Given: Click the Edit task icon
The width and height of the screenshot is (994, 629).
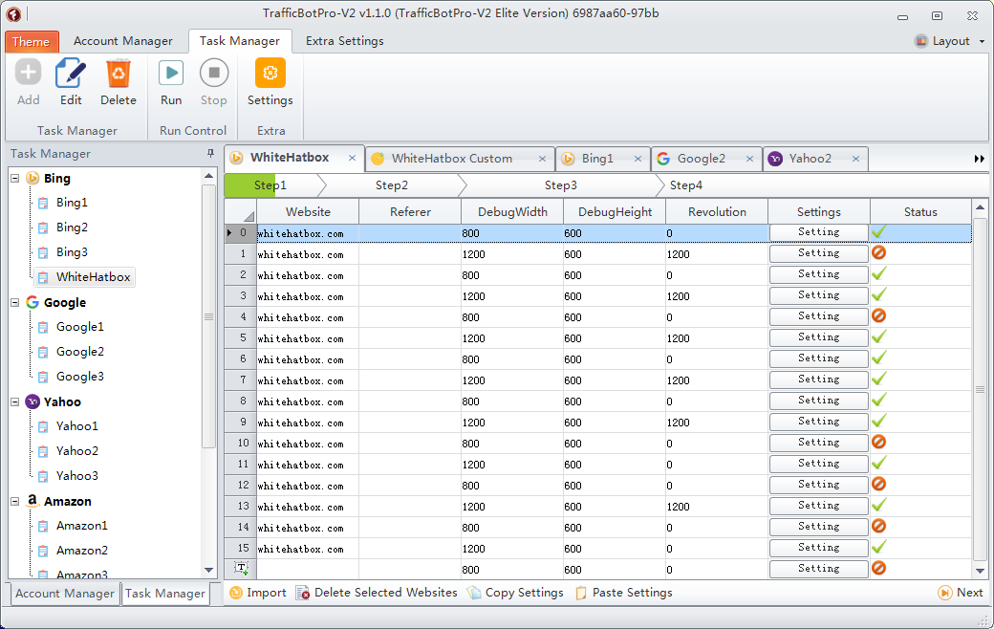Looking at the screenshot, I should pos(71,73).
